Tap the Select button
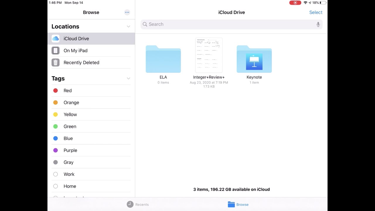 point(316,12)
